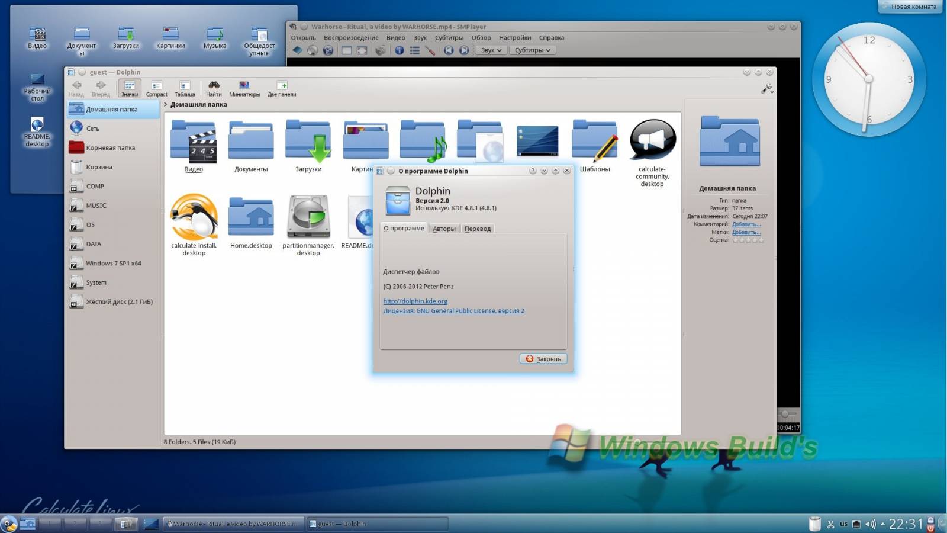Enable split view with Две панели
The width and height of the screenshot is (947, 533).
tap(282, 88)
